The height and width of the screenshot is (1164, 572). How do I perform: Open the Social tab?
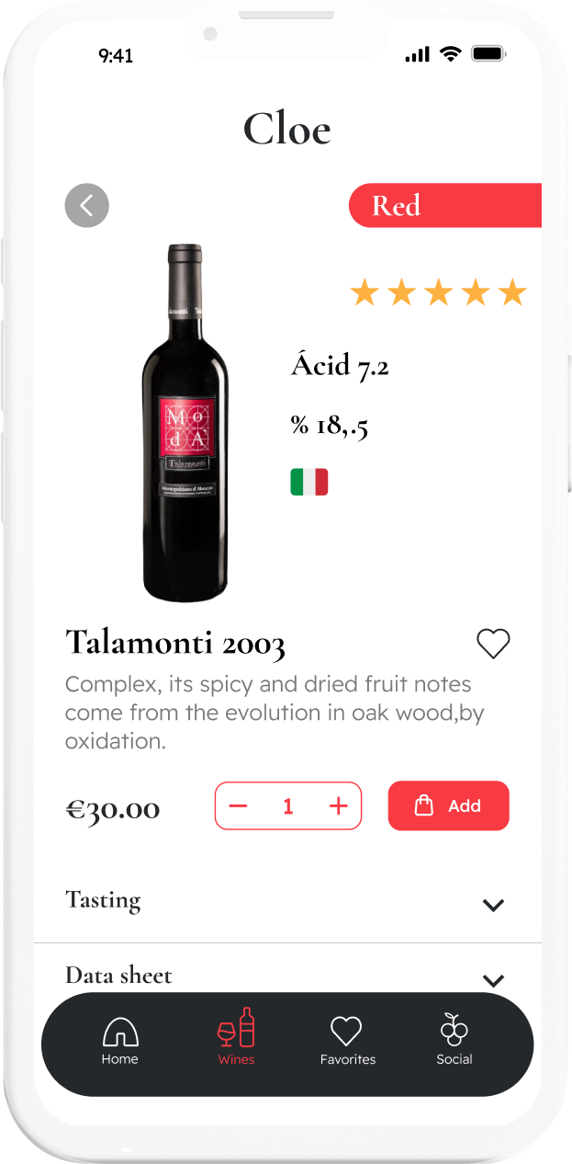[x=454, y=1040]
